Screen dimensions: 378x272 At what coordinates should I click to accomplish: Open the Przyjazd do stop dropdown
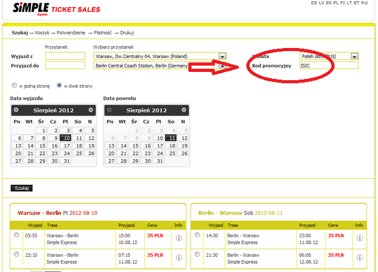click(x=160, y=66)
